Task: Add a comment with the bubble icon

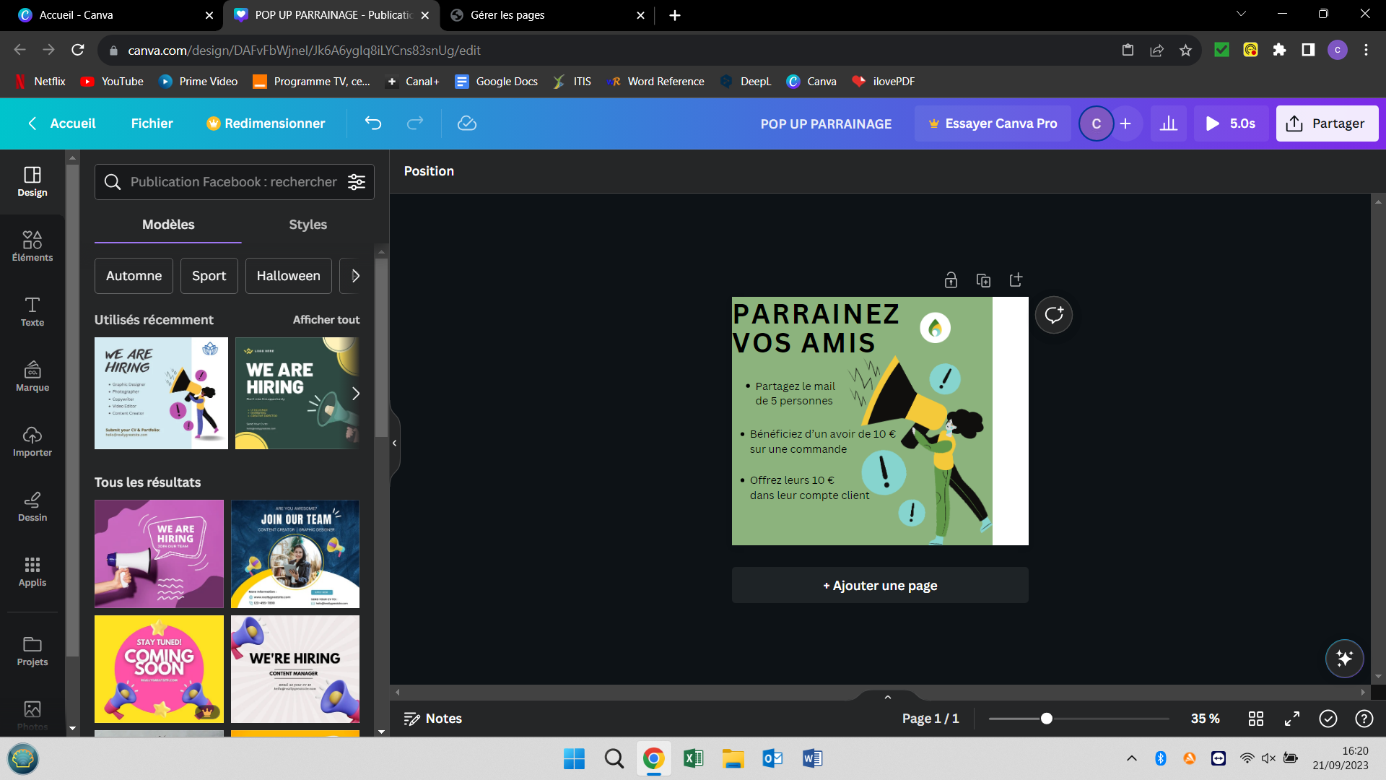Action: pyautogui.click(x=1054, y=315)
